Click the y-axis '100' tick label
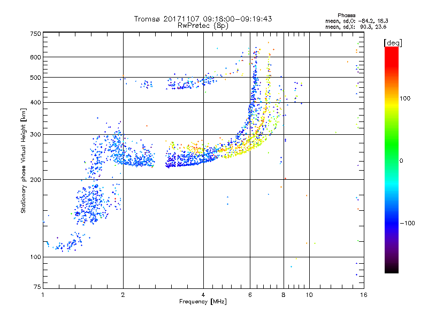Viewport: 428px width, 321px height. 35,257
